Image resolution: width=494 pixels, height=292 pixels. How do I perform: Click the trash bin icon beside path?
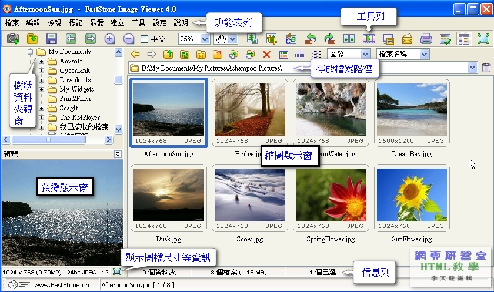(486, 68)
